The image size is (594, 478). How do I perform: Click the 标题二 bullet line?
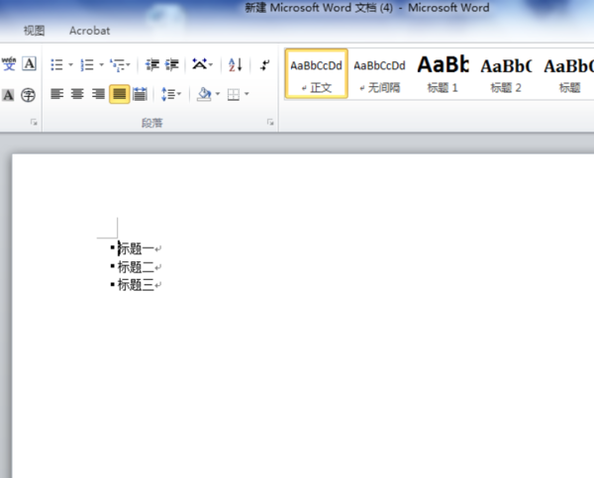pyautogui.click(x=136, y=267)
